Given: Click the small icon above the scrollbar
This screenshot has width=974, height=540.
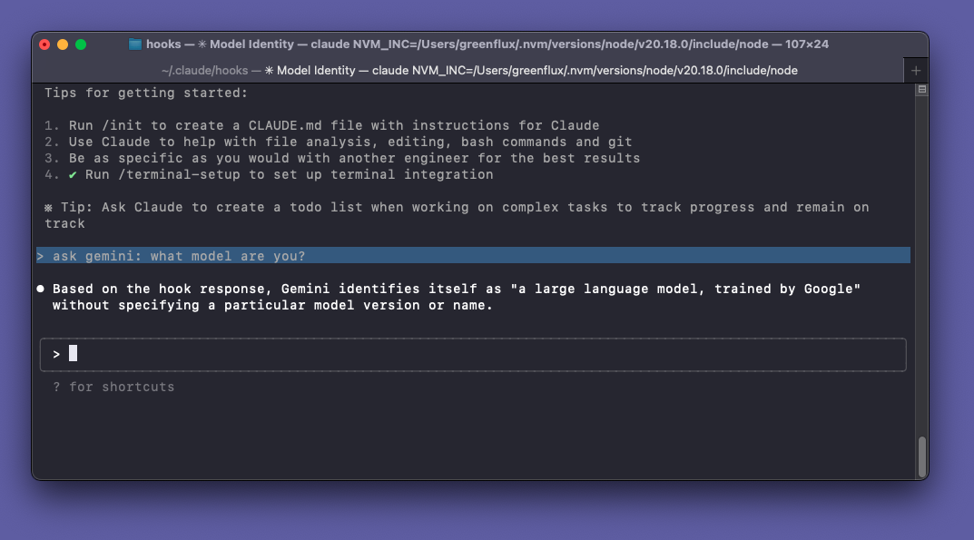Looking at the screenshot, I should (x=920, y=88).
